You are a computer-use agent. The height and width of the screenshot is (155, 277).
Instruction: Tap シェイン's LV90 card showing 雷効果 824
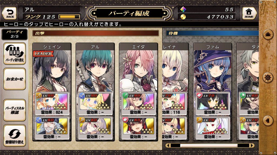pos(52,104)
